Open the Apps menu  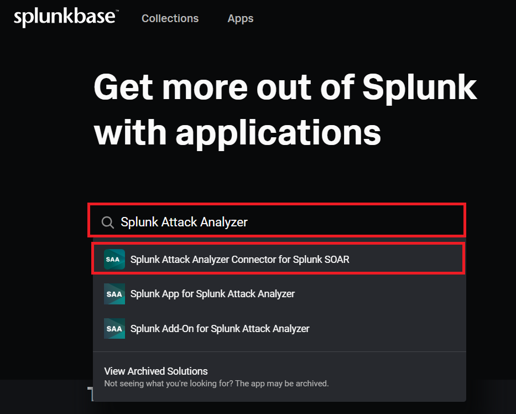pyautogui.click(x=241, y=18)
